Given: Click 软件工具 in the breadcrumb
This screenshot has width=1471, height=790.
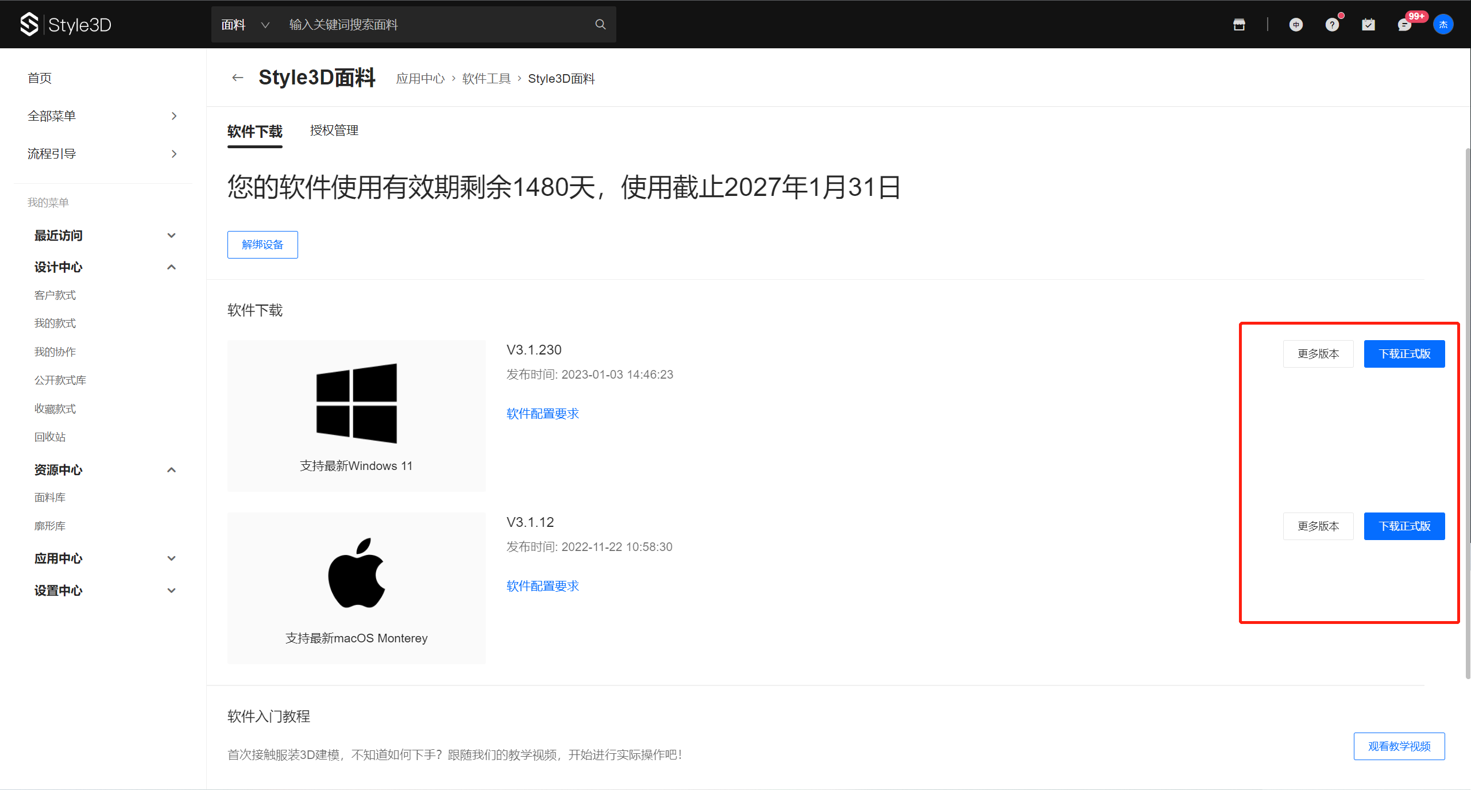Looking at the screenshot, I should pyautogui.click(x=487, y=79).
